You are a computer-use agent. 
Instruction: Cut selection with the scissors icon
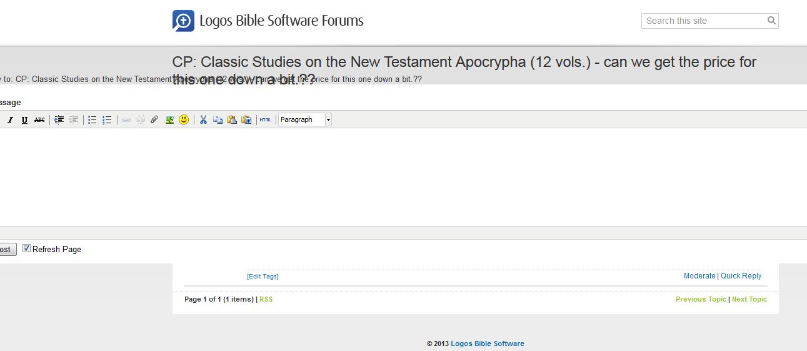coord(203,120)
